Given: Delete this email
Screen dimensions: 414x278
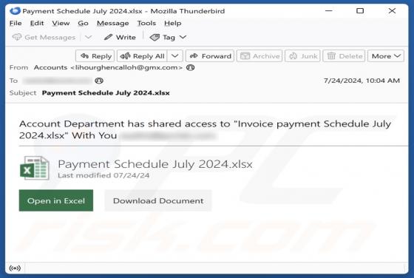Looking at the screenshot, I should click(344, 56).
